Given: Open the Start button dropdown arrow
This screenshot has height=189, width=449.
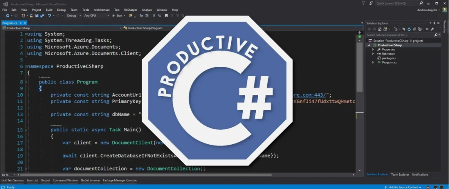Looking at the screenshot, I should pos(125,16).
